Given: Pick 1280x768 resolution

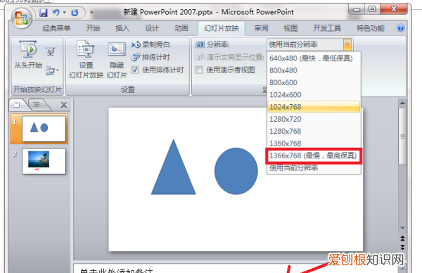Looking at the screenshot, I should click(x=314, y=131).
